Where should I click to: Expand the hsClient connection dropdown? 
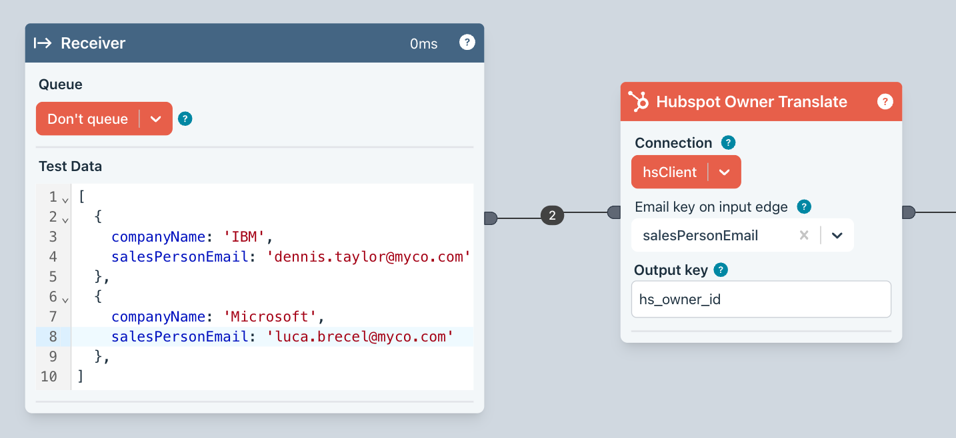(725, 172)
